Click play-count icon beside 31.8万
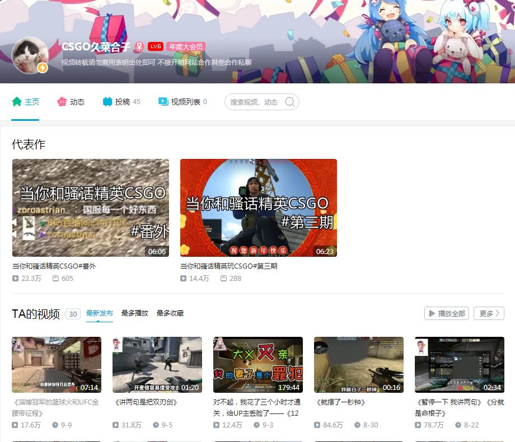Viewport: 515px width, 442px height. [116, 425]
